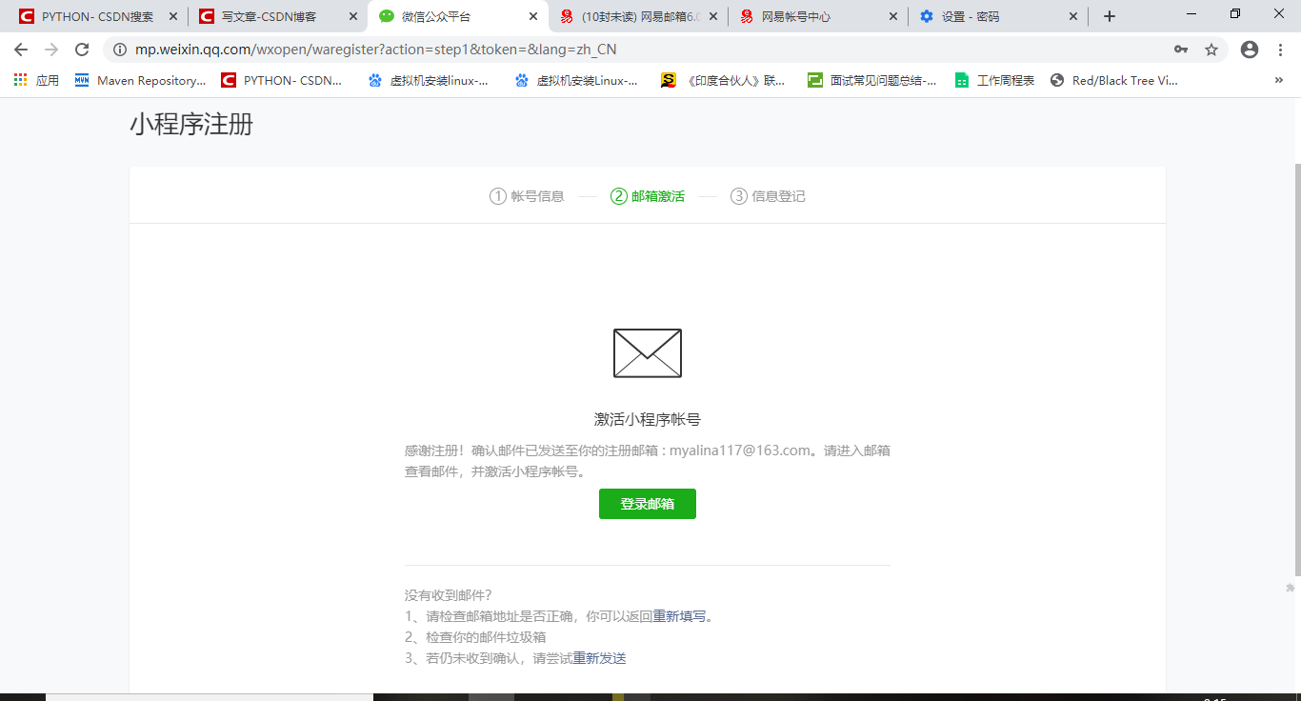Close the 设置 - 密码 tab
Image resolution: width=1301 pixels, height=701 pixels.
(x=1073, y=16)
